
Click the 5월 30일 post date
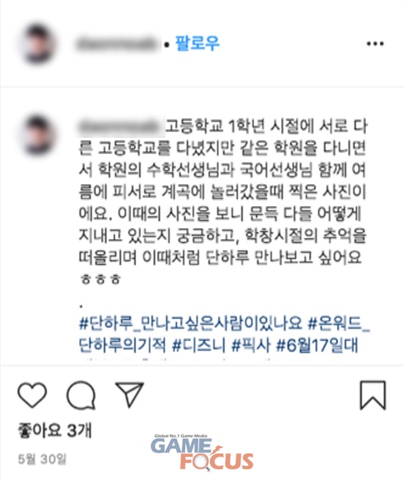(42, 459)
